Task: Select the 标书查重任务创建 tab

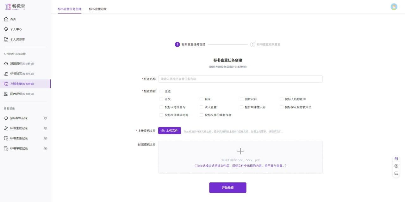Action: [70, 9]
